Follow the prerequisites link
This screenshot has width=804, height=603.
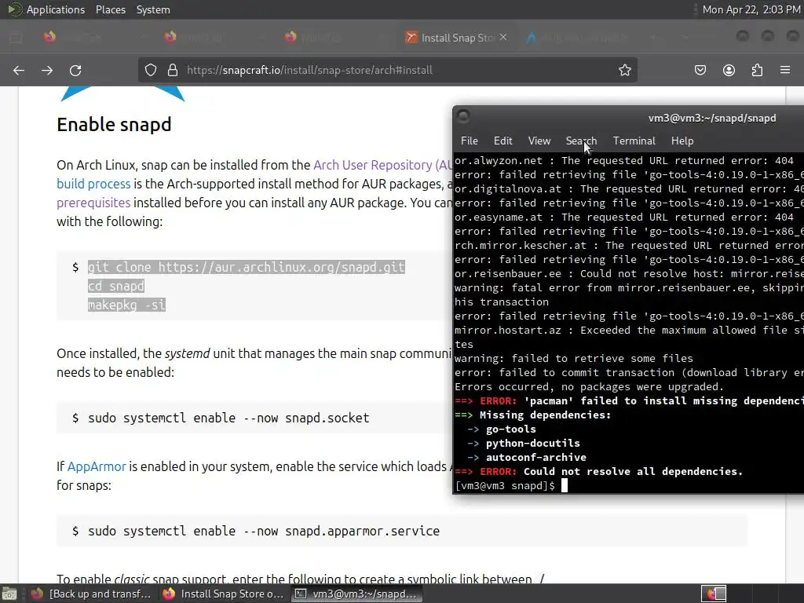click(93, 203)
